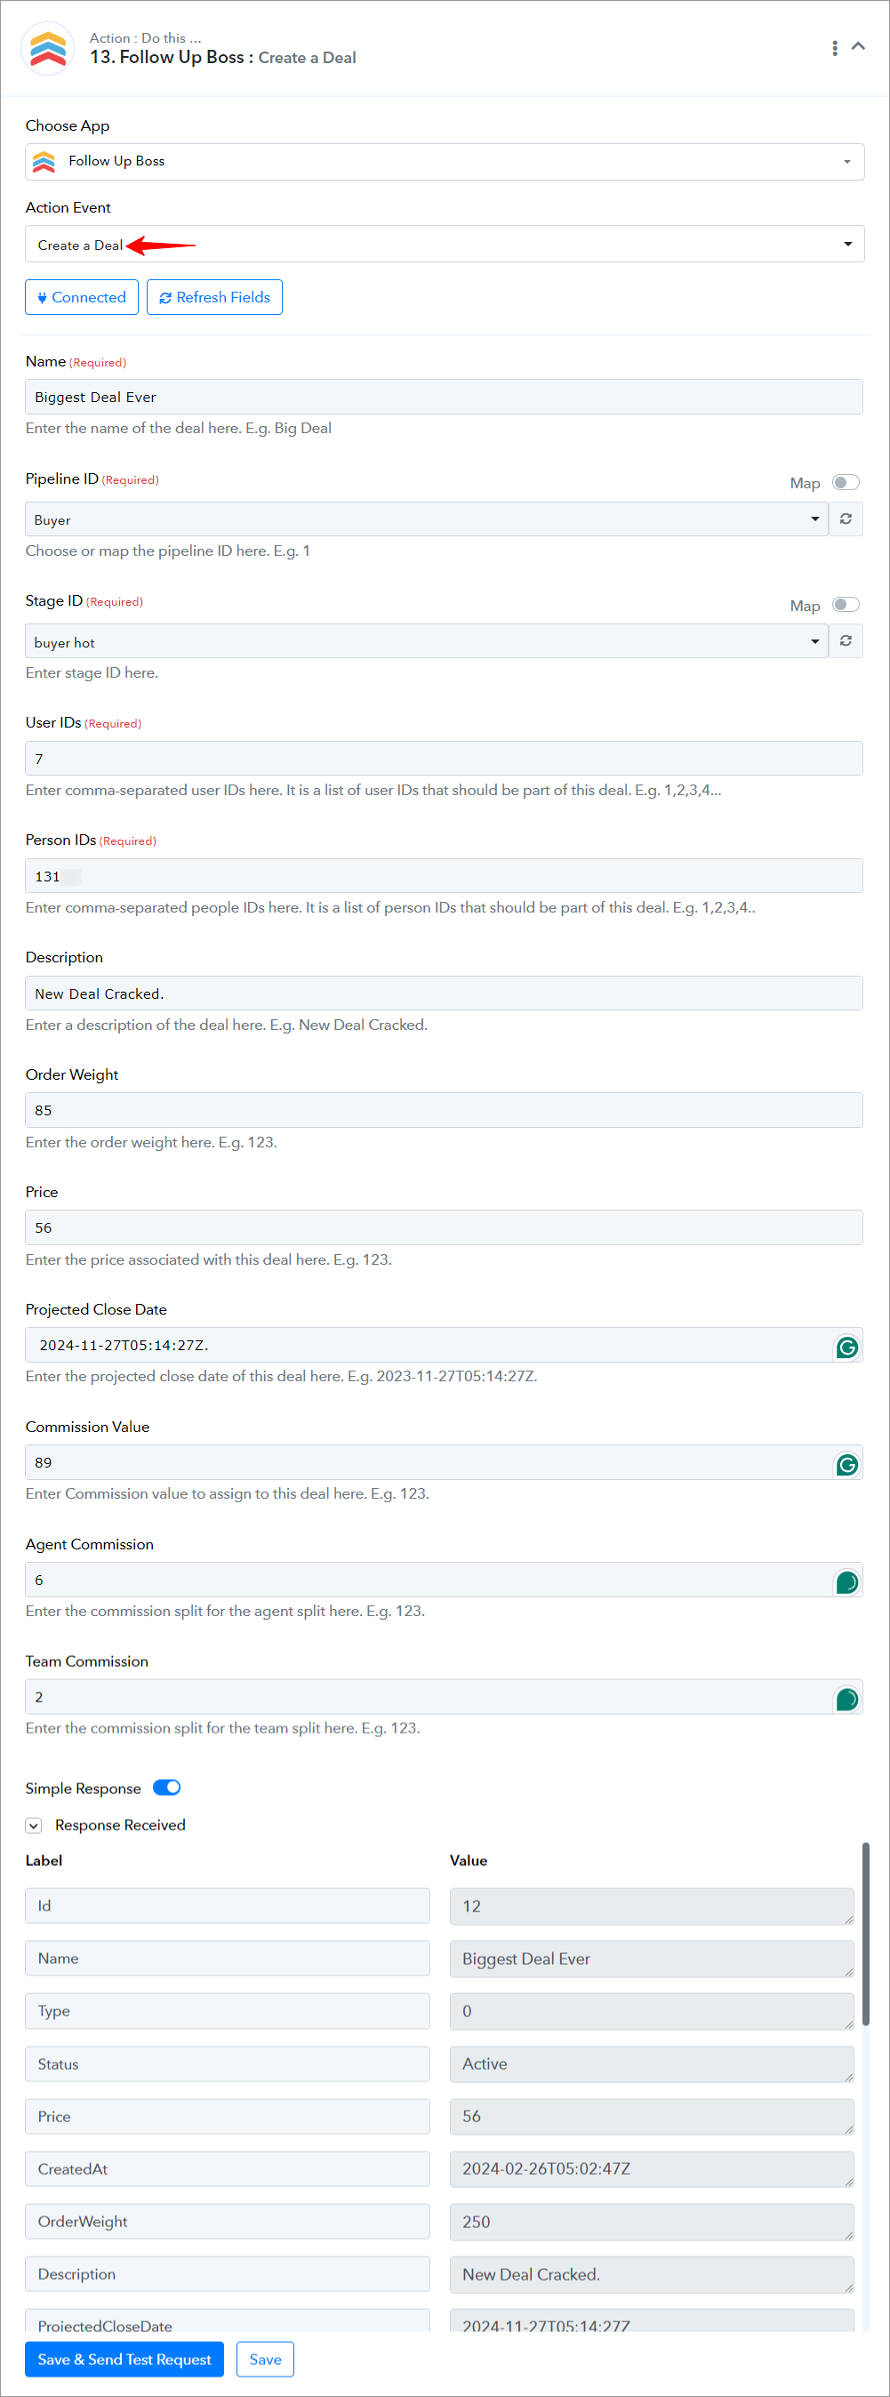Disable the Simple Response toggle

tap(166, 1788)
